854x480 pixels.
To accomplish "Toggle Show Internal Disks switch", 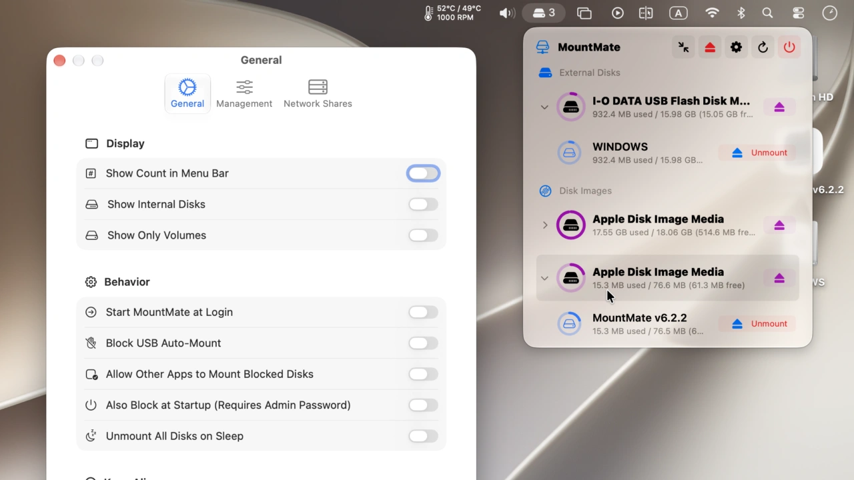I will point(423,205).
